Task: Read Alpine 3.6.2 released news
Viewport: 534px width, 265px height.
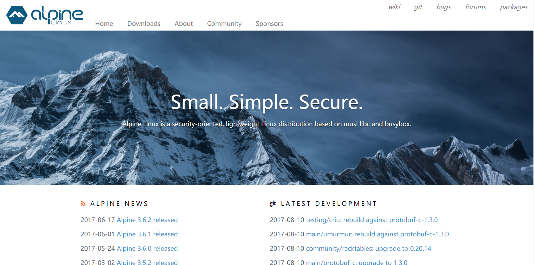Action: tap(147, 220)
